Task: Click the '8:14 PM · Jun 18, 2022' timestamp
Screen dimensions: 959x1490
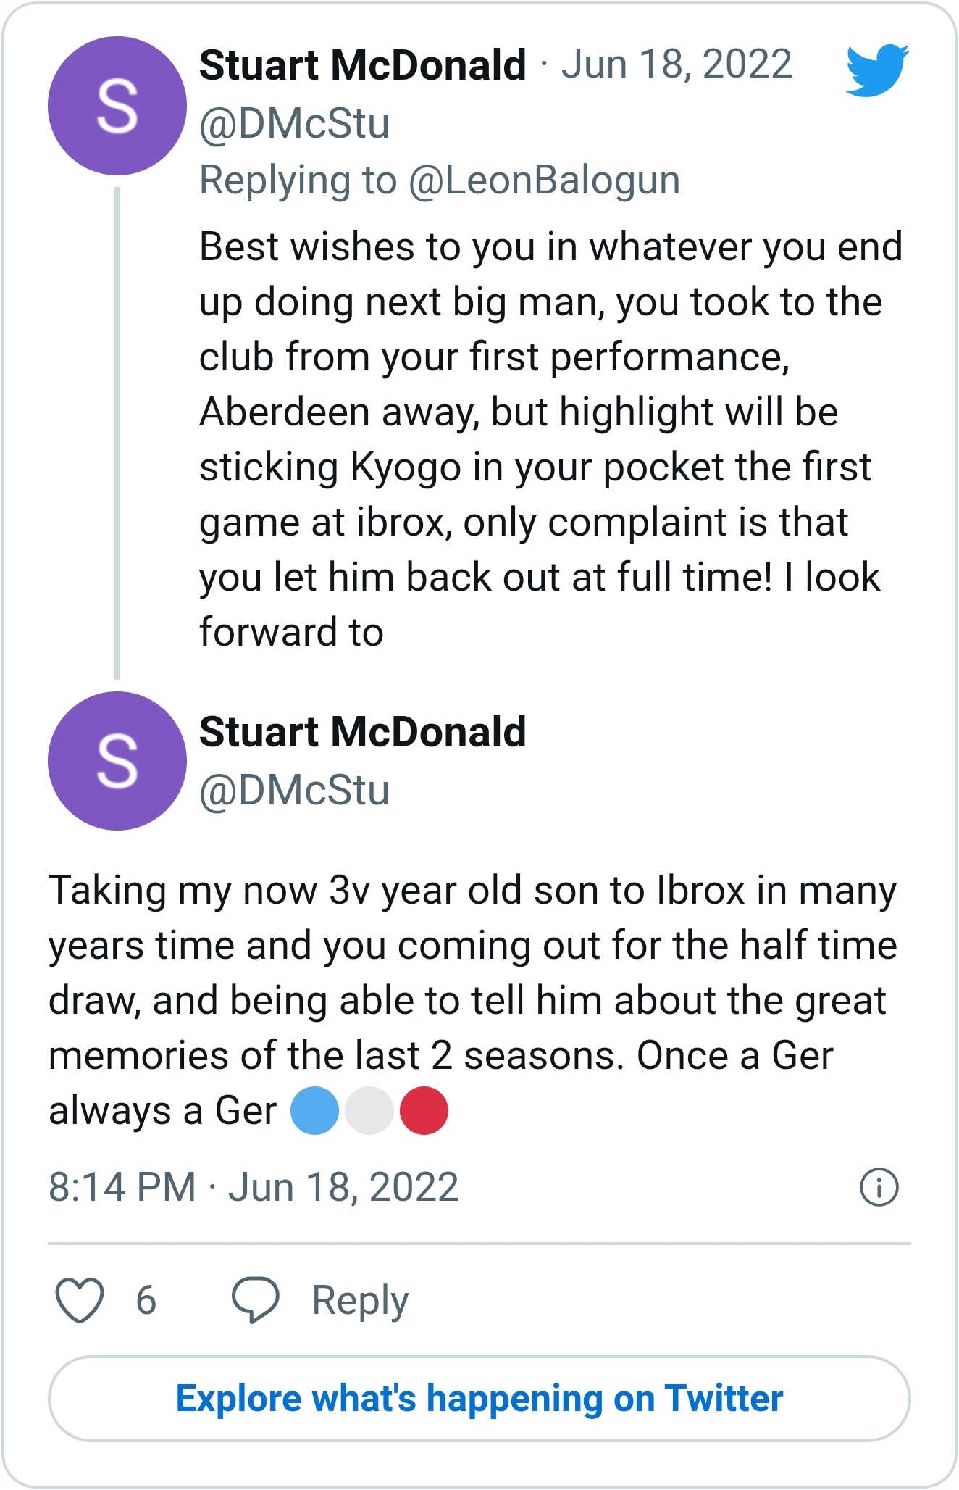Action: pyautogui.click(x=254, y=1188)
